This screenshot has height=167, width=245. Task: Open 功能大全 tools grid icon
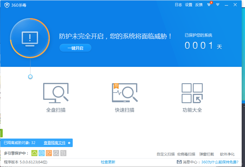click(192, 93)
